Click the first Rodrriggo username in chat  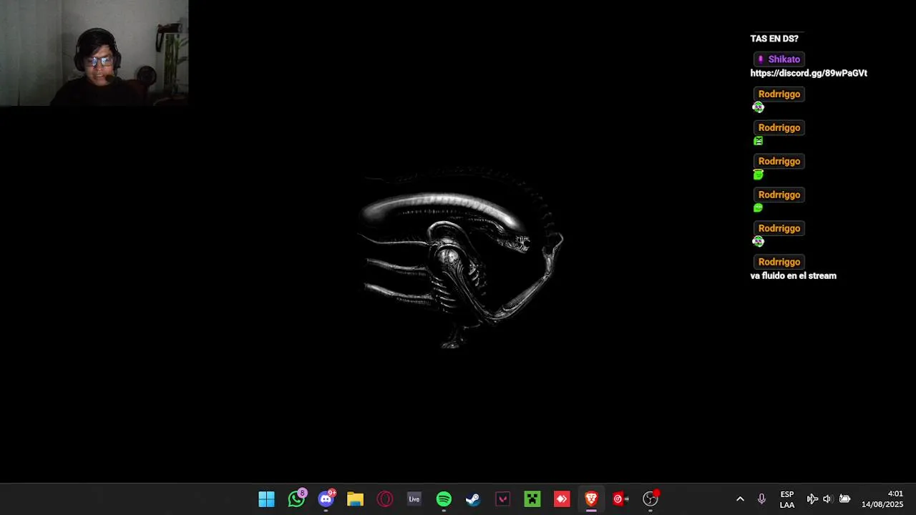tap(779, 94)
